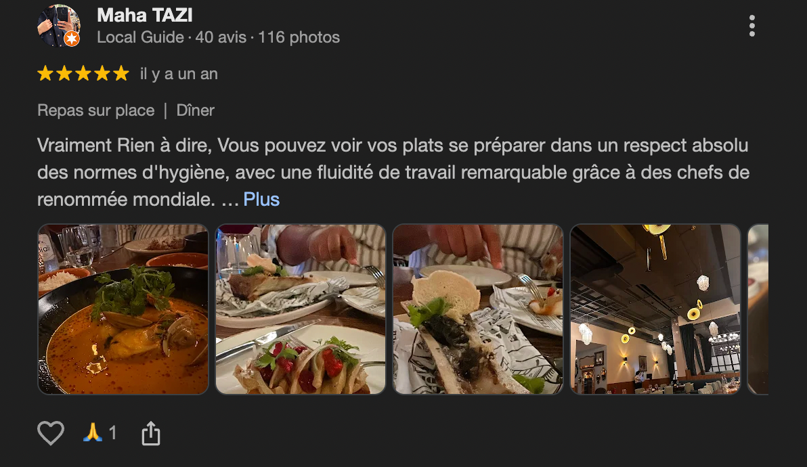Expand the review with the Plus link
The width and height of the screenshot is (807, 467).
[261, 199]
